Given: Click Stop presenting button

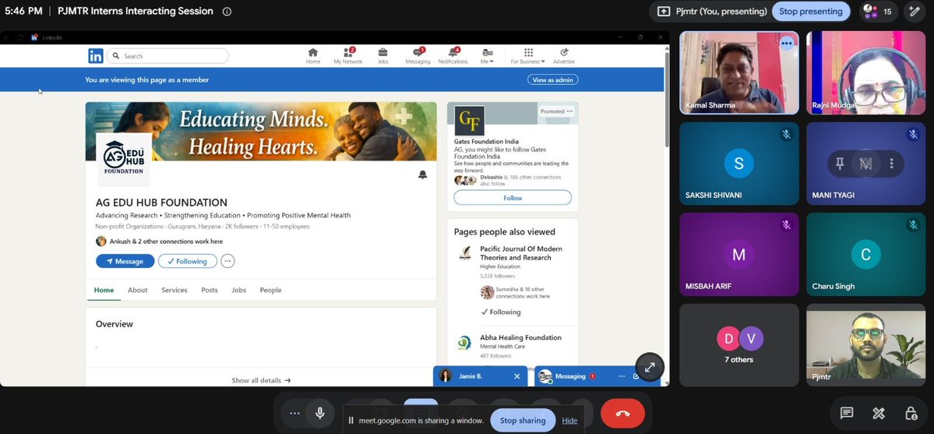Looking at the screenshot, I should click(x=811, y=12).
